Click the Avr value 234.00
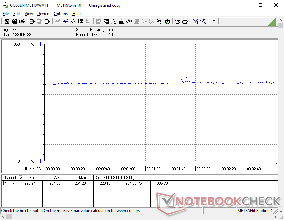This screenshot has height=220, width=284. (x=55, y=183)
